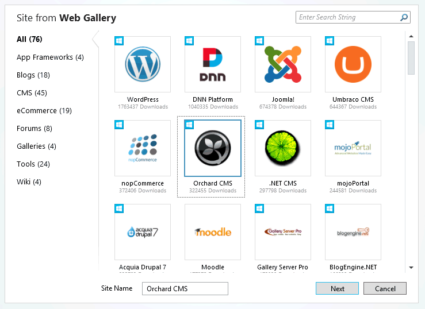The image size is (425, 309).
Task: Click Windows badge on Umbraco CMS tile
Action: pyautogui.click(x=330, y=41)
